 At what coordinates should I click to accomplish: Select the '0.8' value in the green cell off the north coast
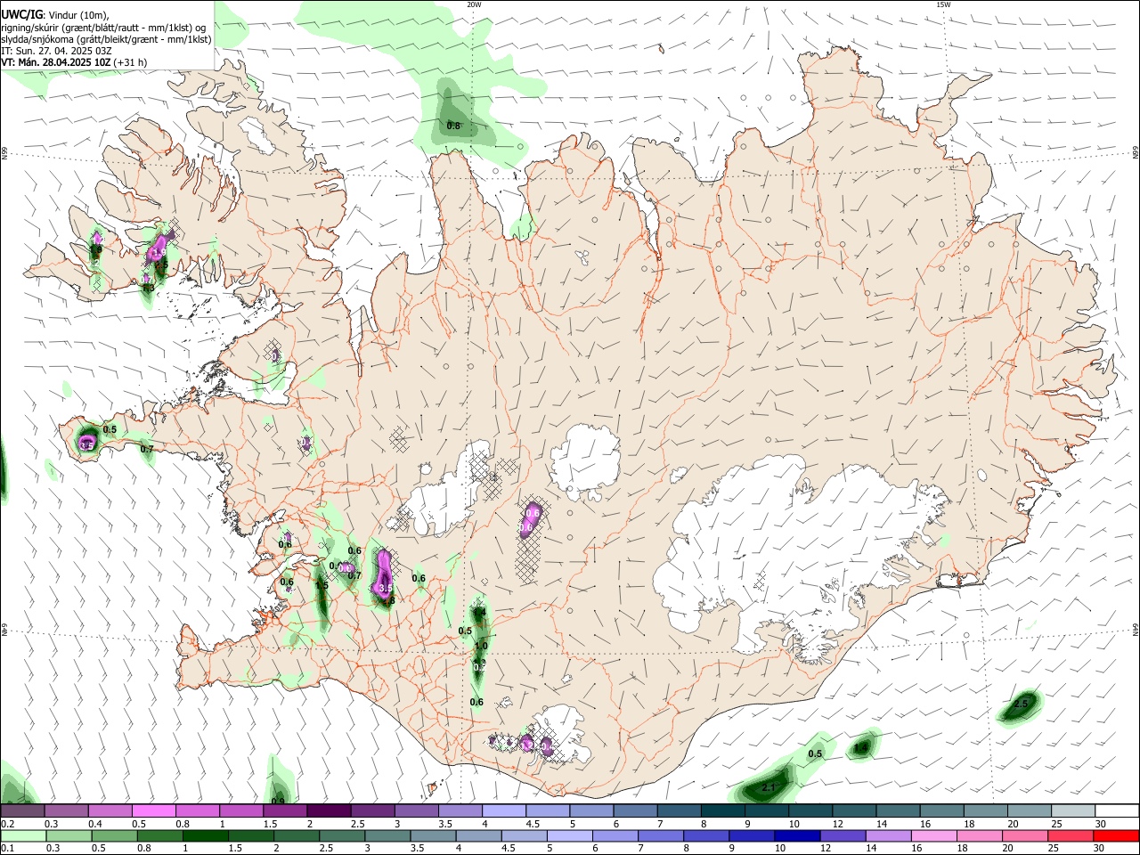point(453,126)
